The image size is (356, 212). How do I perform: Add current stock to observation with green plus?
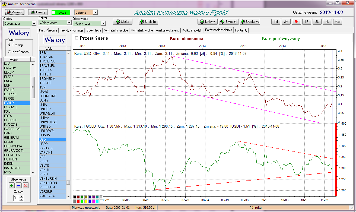[x=12, y=185]
